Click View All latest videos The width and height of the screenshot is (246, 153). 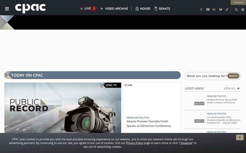(x=231, y=88)
